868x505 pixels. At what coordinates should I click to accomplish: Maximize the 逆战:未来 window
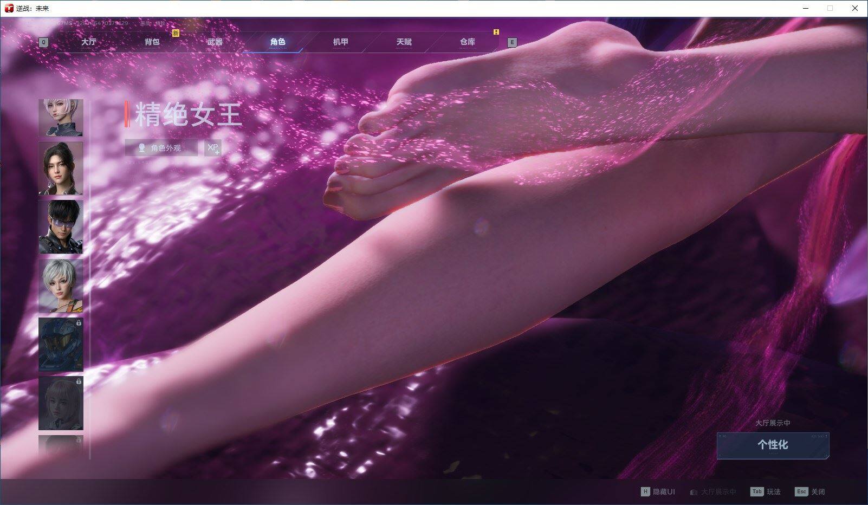point(830,8)
